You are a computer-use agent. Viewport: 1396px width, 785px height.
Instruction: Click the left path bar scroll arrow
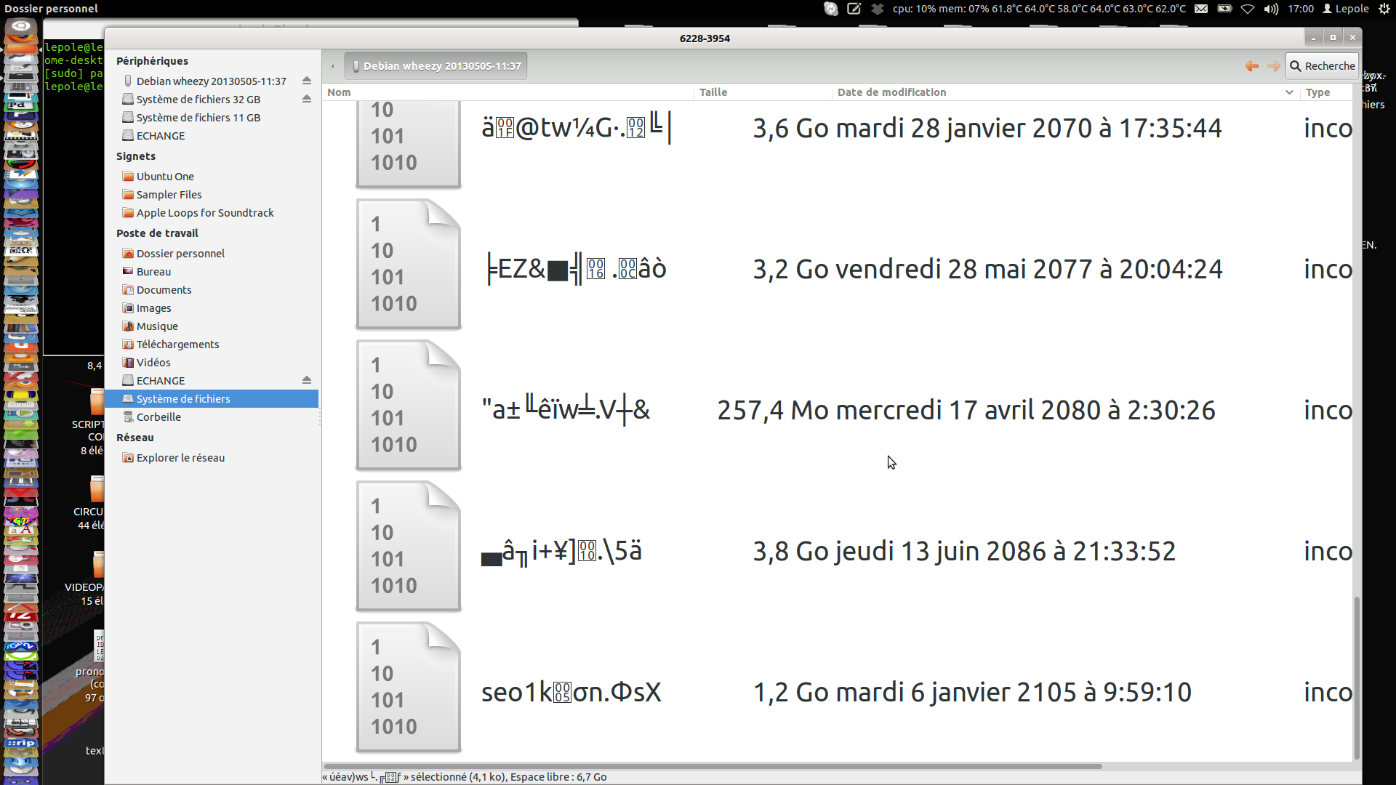click(333, 66)
